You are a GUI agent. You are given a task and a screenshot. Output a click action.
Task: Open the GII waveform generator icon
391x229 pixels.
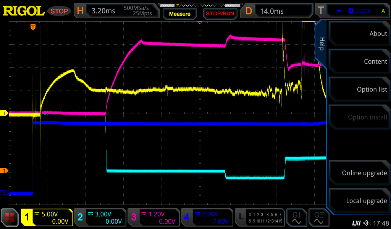point(318,218)
